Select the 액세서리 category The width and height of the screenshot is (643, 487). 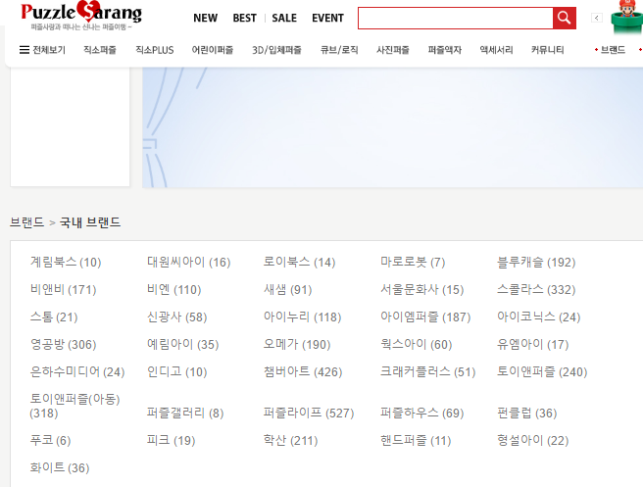(x=496, y=50)
